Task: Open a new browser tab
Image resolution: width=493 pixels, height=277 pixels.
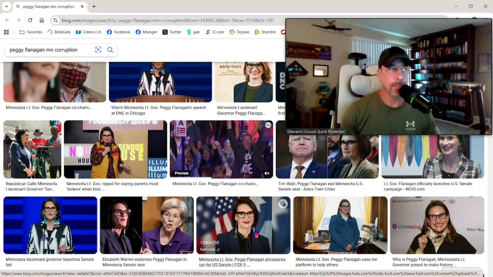Action: pyautogui.click(x=94, y=7)
